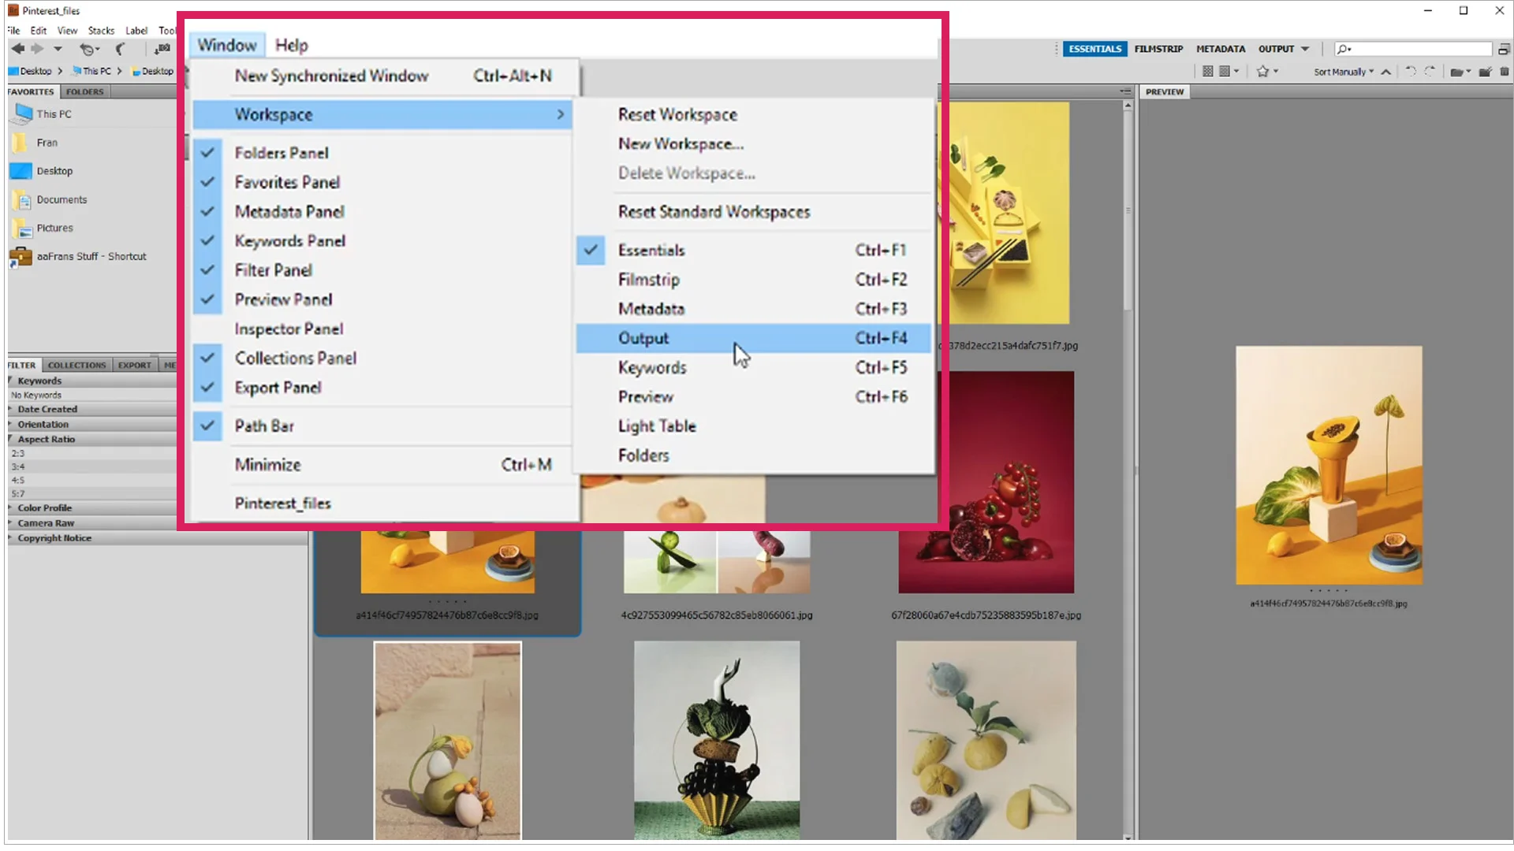Open the Photo Downloader camera icon
This screenshot has height=851, width=1514.
[x=162, y=48]
